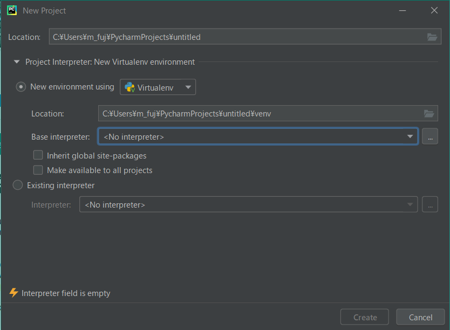Click the PyCharm logo icon in title bar
Viewport: 450px width, 330px height.
pyautogui.click(x=12, y=10)
